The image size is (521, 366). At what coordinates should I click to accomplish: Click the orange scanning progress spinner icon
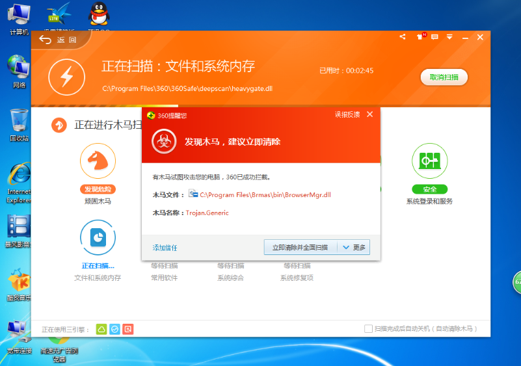(x=59, y=125)
